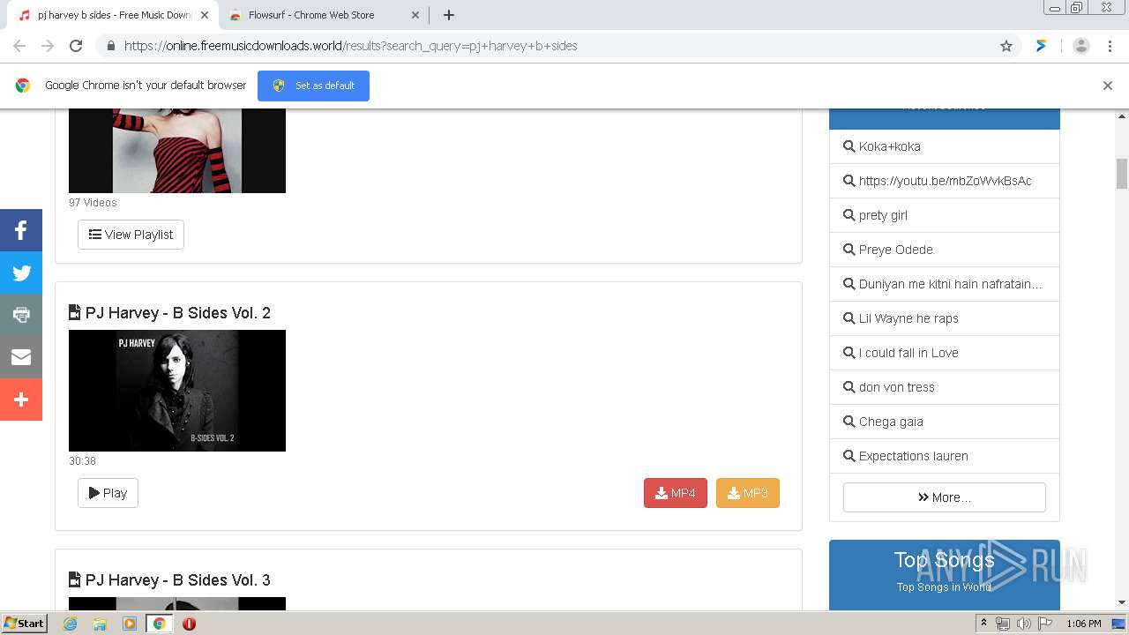Search for Chega gaia
This screenshot has width=1129, height=635.
tap(945, 422)
